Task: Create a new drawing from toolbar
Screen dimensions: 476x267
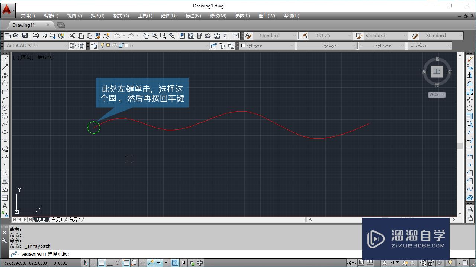Action: [8, 36]
